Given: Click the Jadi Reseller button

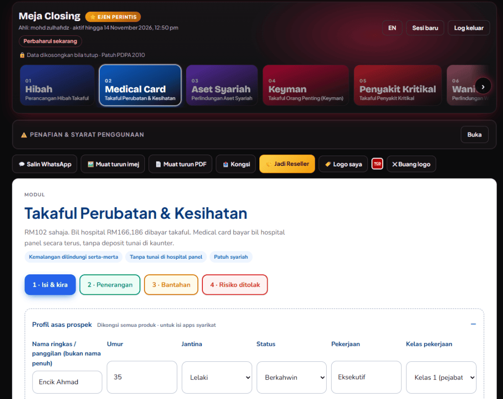Looking at the screenshot, I should pos(287,164).
